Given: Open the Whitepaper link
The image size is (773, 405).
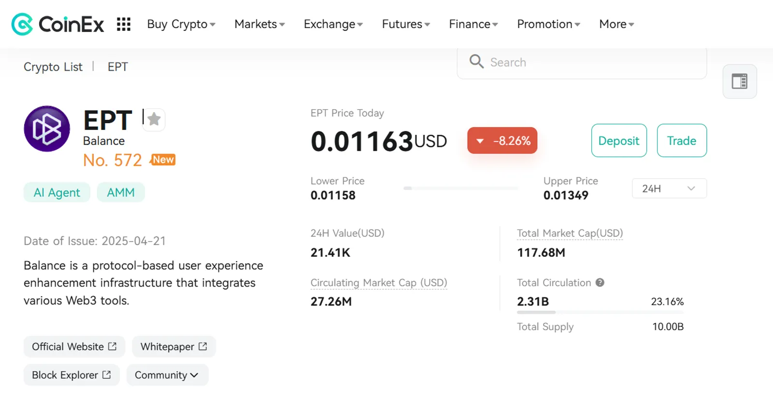Looking at the screenshot, I should point(174,347).
